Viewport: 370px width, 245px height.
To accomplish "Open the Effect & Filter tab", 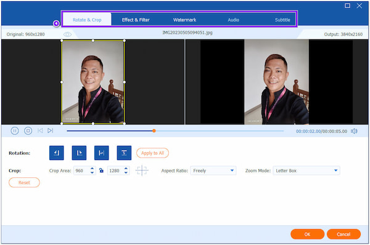I will (136, 20).
